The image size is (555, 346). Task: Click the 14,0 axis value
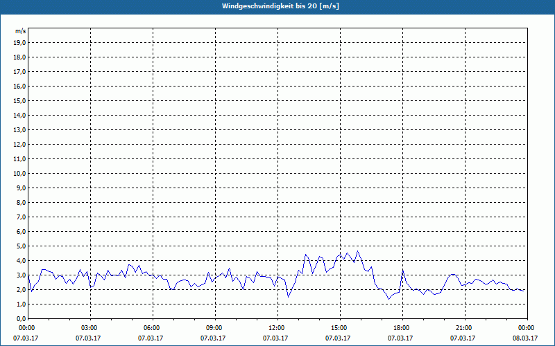pyautogui.click(x=19, y=115)
